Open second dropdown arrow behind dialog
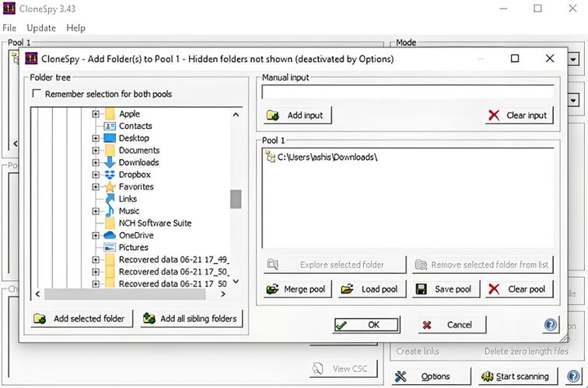 click(573, 100)
